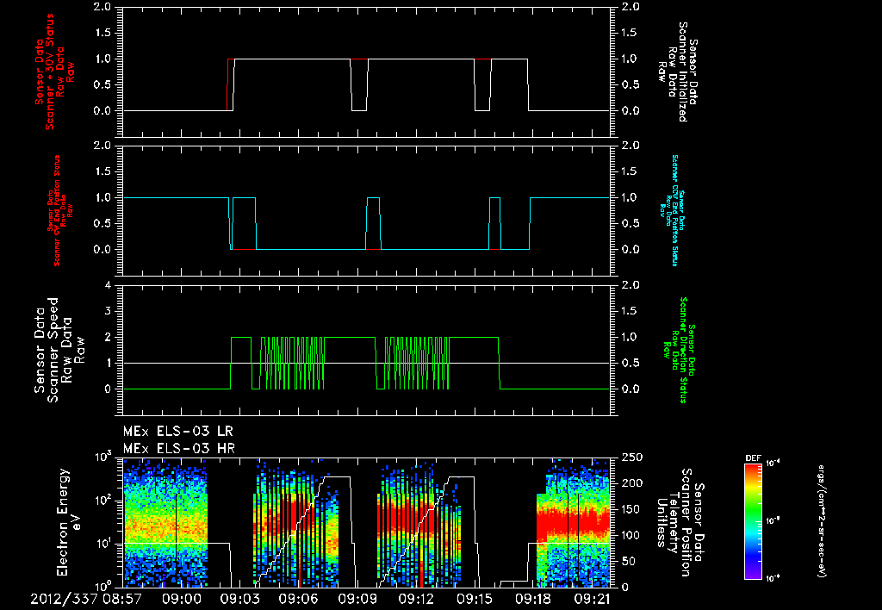Select the white Scanner Initialized axis title
The width and height of the screenshot is (882, 610).
(679, 72)
